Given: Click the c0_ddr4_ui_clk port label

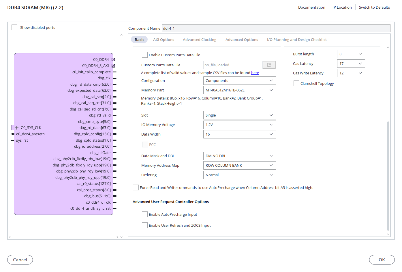Looking at the screenshot, I should click(98, 202).
